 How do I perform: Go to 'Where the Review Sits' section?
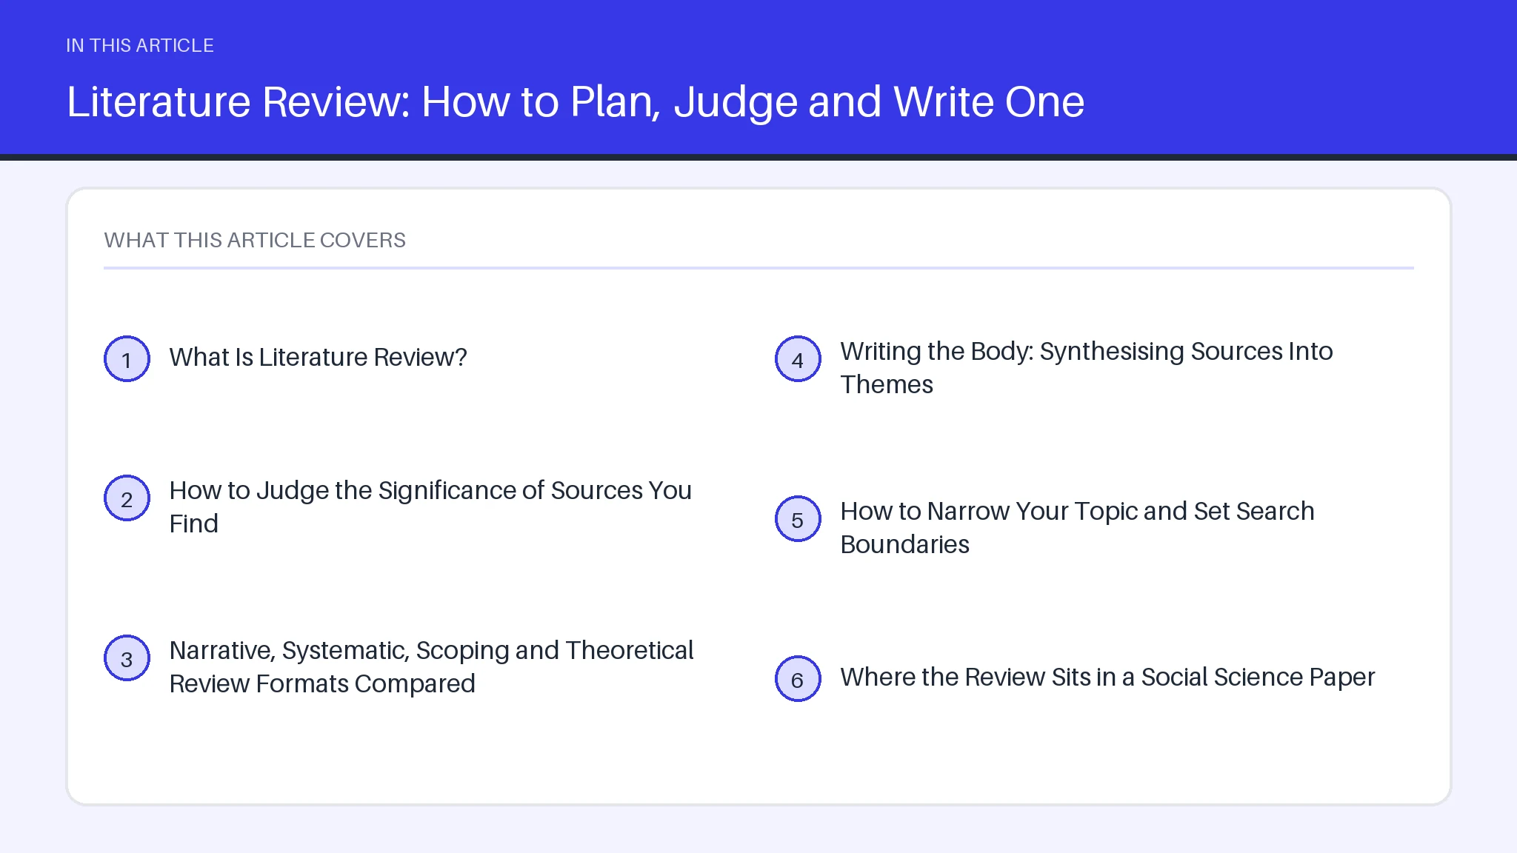point(1107,678)
